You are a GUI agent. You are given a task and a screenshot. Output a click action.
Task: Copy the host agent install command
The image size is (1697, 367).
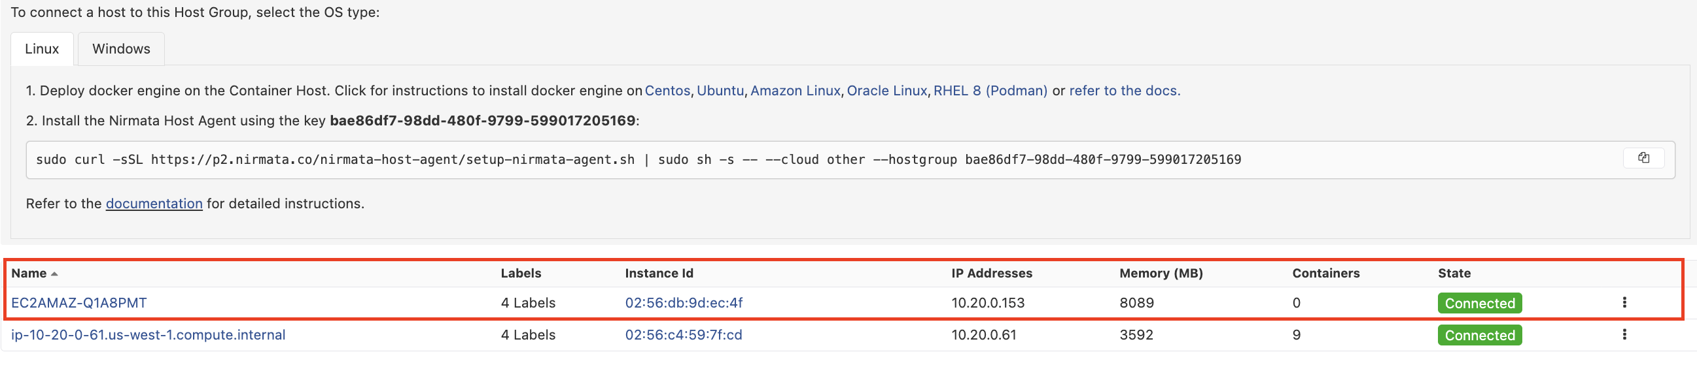[x=1643, y=159]
